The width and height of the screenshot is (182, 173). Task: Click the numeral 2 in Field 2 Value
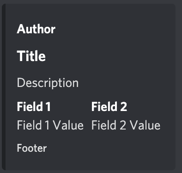123,125
